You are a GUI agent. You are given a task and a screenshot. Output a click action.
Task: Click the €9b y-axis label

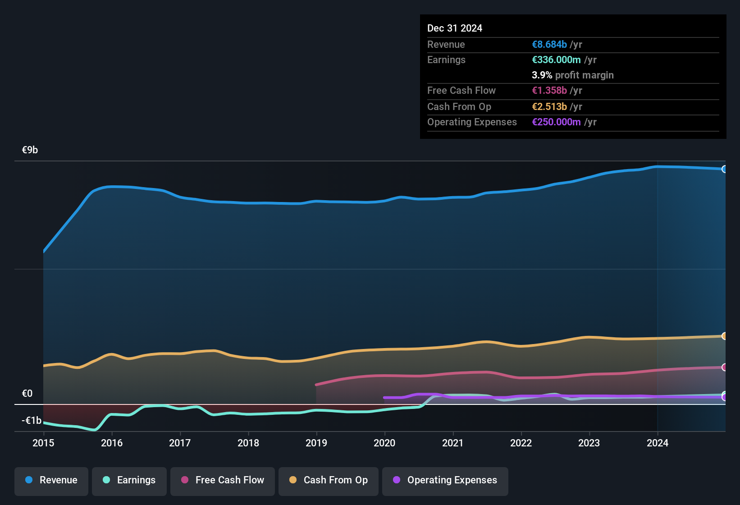30,150
